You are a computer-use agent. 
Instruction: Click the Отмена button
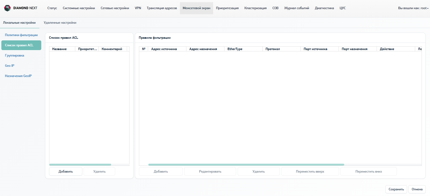417,189
